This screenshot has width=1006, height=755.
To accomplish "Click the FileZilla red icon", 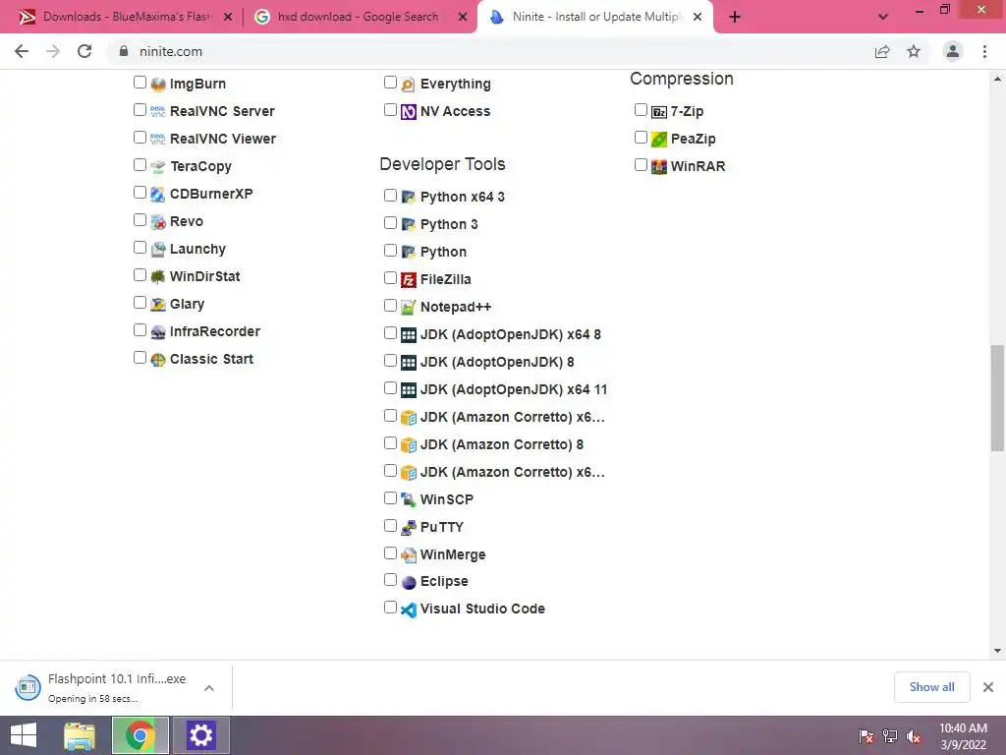I will pos(409,280).
